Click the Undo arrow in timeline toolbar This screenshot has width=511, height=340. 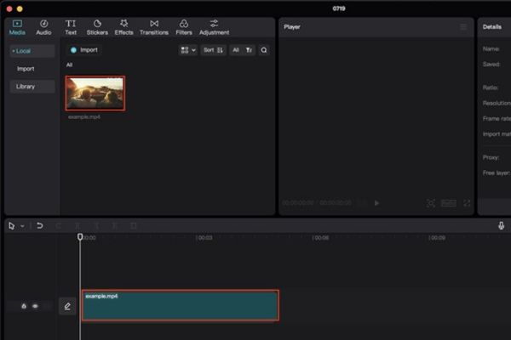tap(40, 225)
